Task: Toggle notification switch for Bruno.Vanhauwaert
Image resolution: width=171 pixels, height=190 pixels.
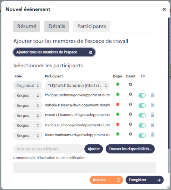Action: pyautogui.click(x=142, y=135)
